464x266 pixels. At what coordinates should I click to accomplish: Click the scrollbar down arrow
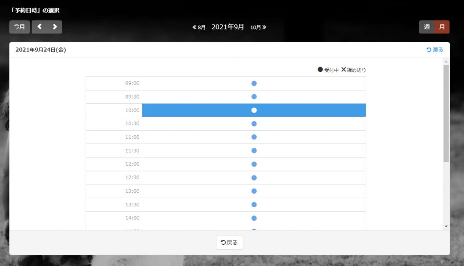coord(446,226)
